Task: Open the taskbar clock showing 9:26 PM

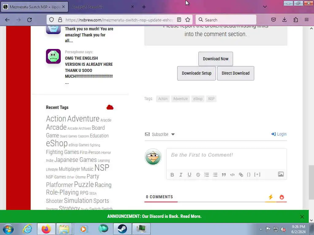Action: [298, 229]
